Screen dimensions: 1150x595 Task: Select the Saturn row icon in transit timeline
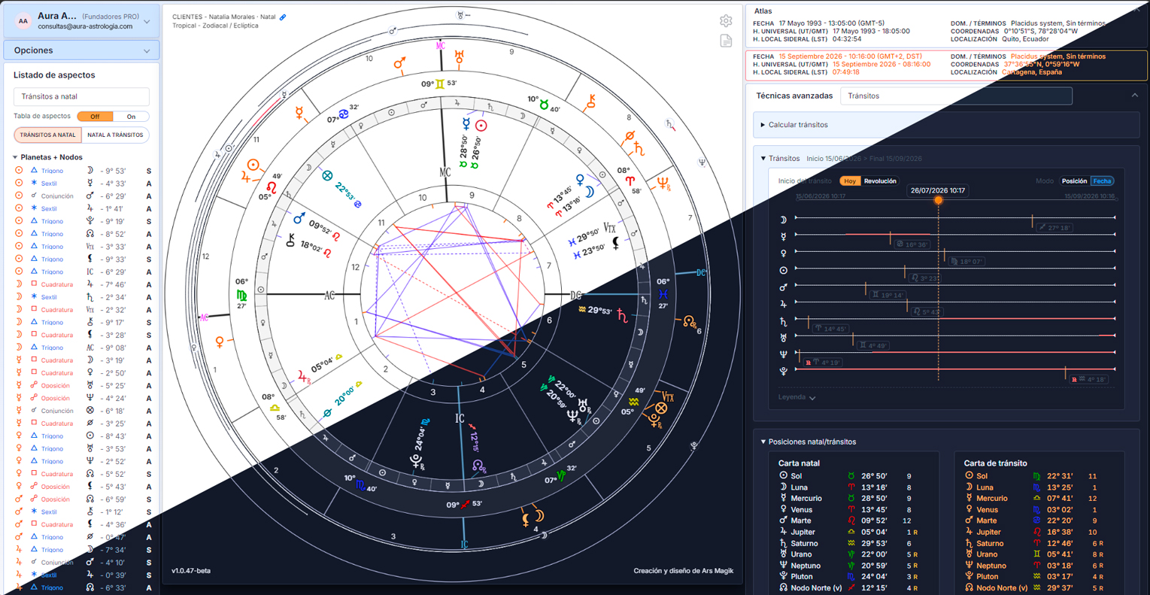[x=783, y=321]
